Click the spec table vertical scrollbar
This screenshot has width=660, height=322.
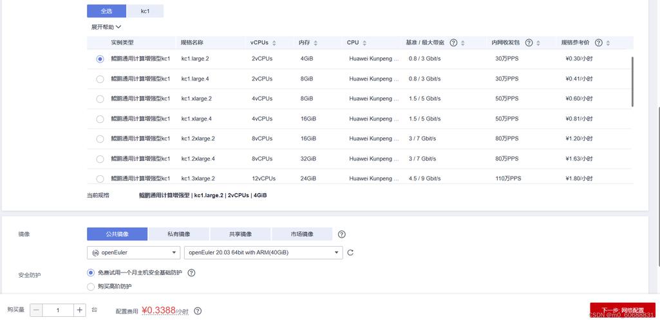point(633,81)
